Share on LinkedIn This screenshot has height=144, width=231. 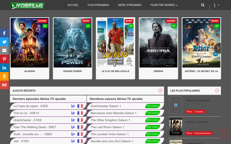tap(4, 68)
